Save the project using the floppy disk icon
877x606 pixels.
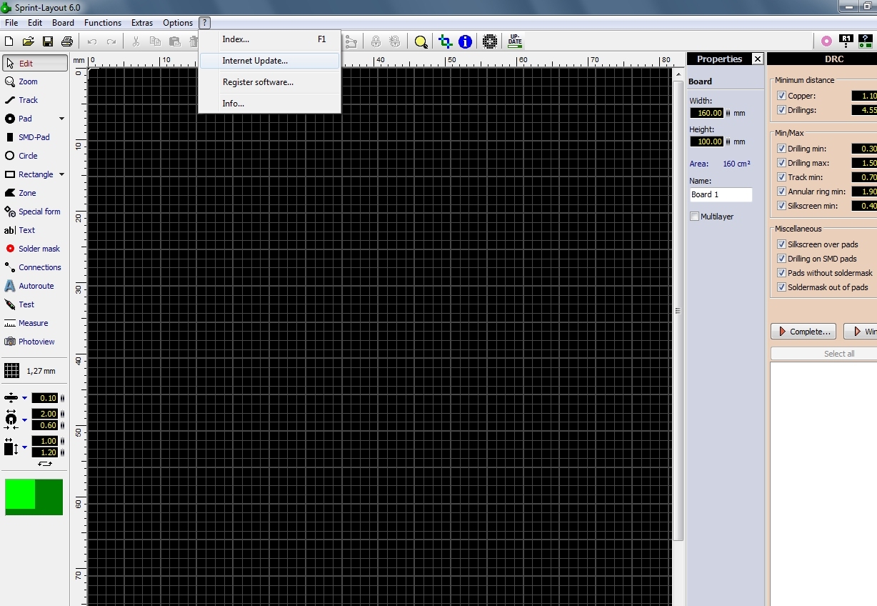point(48,41)
